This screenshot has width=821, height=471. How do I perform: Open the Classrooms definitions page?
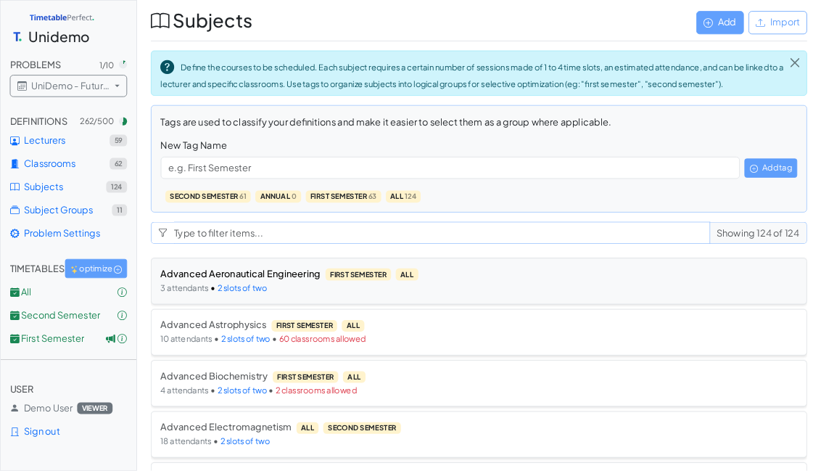pos(50,163)
